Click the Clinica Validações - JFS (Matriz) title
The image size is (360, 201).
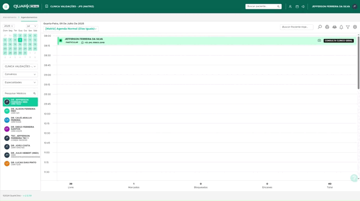pyautogui.click(x=72, y=6)
